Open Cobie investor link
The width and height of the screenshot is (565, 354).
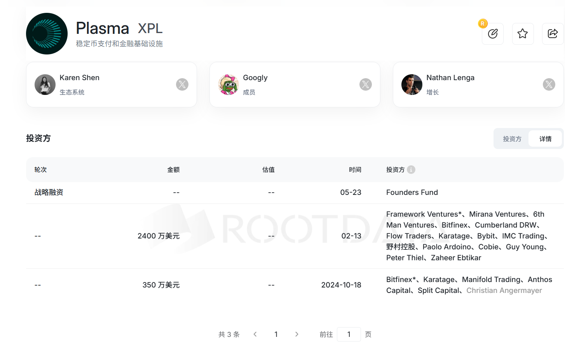[488, 247]
